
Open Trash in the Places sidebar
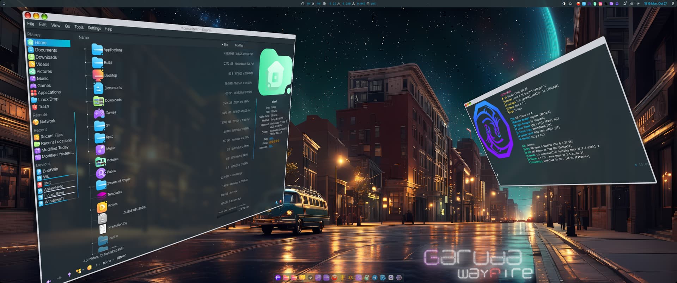click(x=44, y=106)
